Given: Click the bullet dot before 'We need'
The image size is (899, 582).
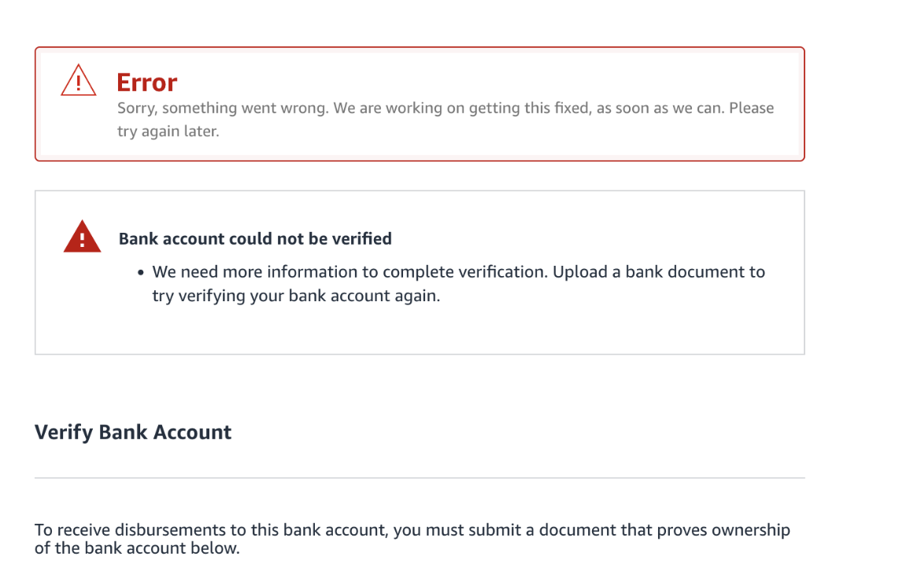Looking at the screenshot, I should point(140,273).
